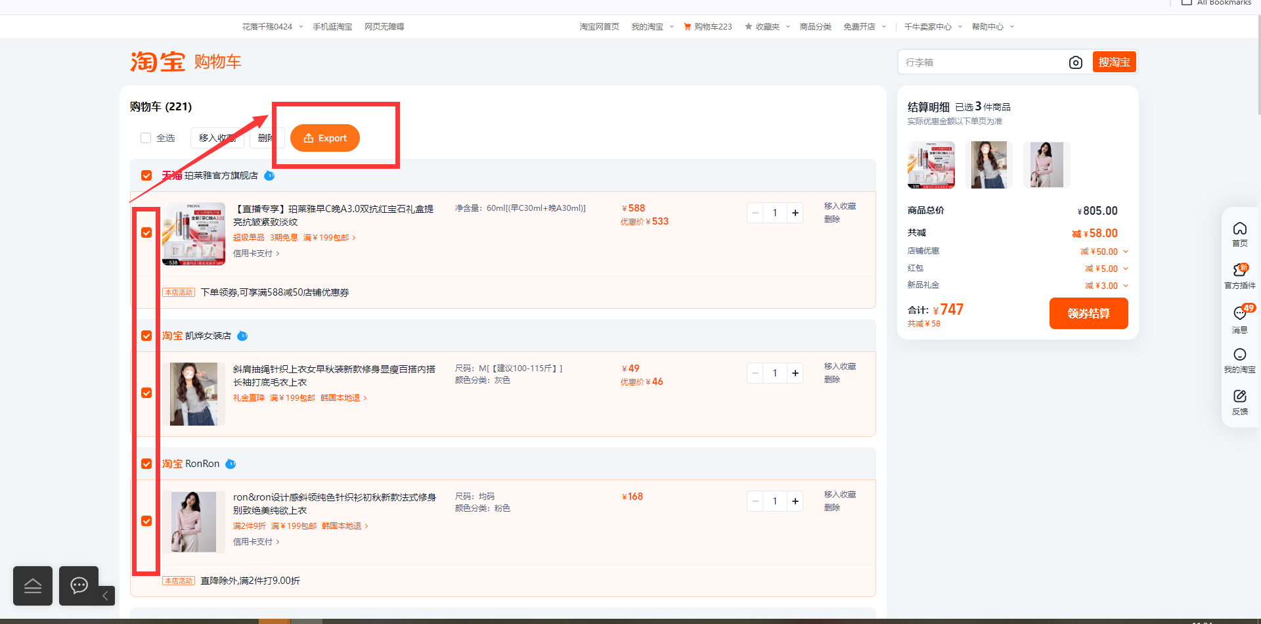Uncheck the 凯烨女装店 shop checkbox
Screen dimensions: 1261x624
(x=146, y=336)
